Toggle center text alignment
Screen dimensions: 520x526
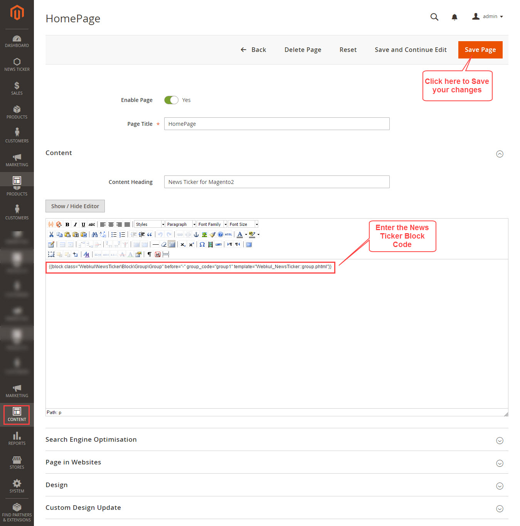coord(111,224)
